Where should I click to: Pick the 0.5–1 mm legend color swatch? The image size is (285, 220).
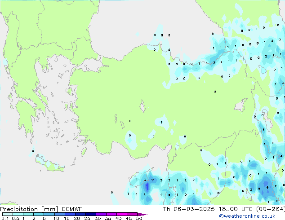point(18,214)
